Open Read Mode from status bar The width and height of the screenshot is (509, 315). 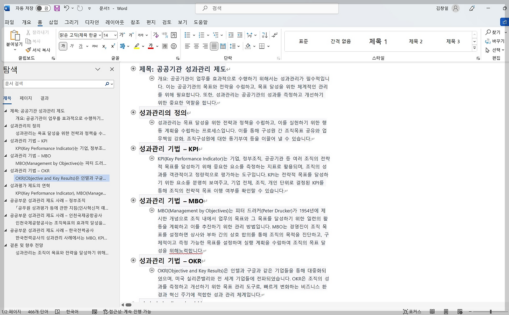pos(432,312)
